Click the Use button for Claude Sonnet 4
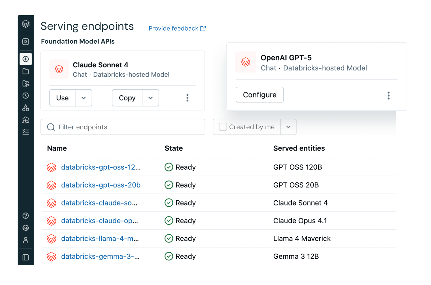431x285 pixels. [x=62, y=98]
